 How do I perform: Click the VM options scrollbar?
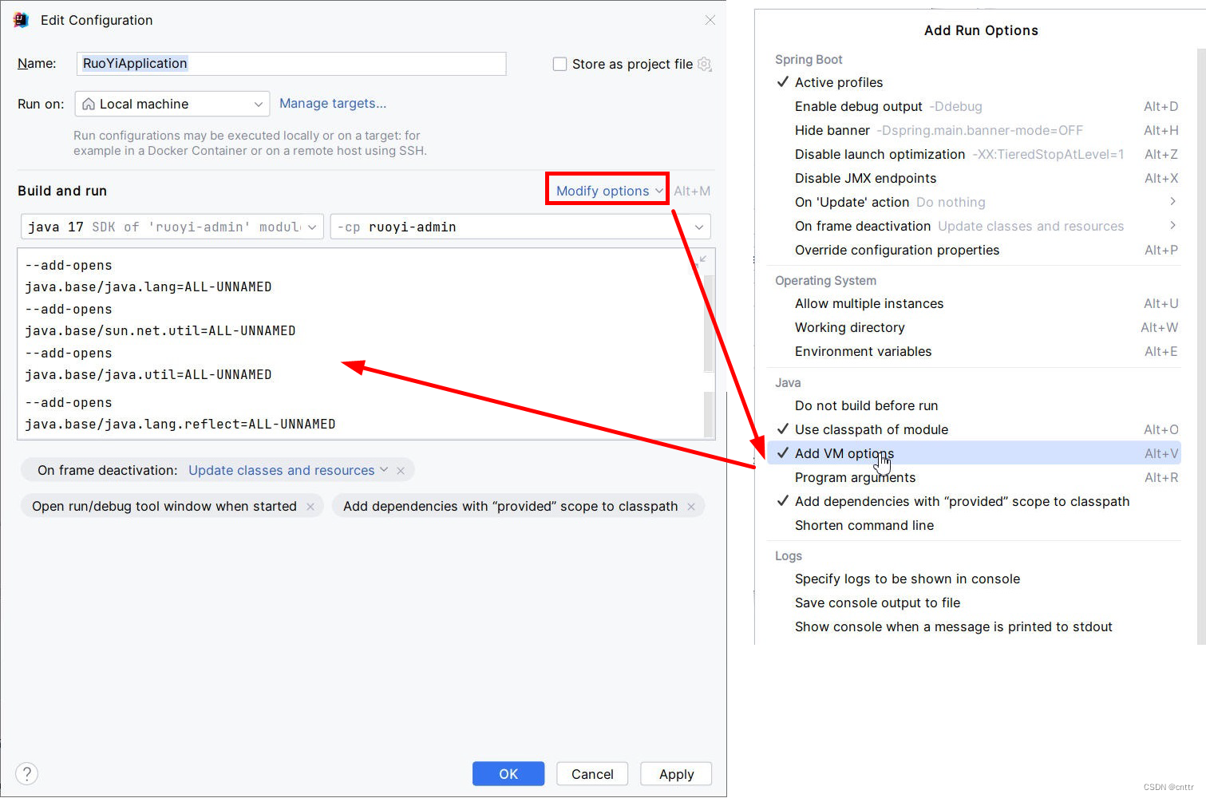708,335
